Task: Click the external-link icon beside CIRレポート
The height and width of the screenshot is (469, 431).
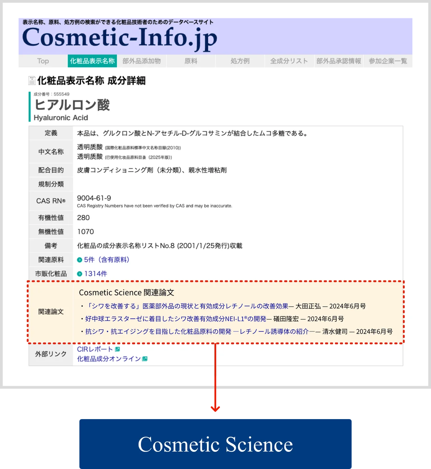Action: click(x=117, y=349)
